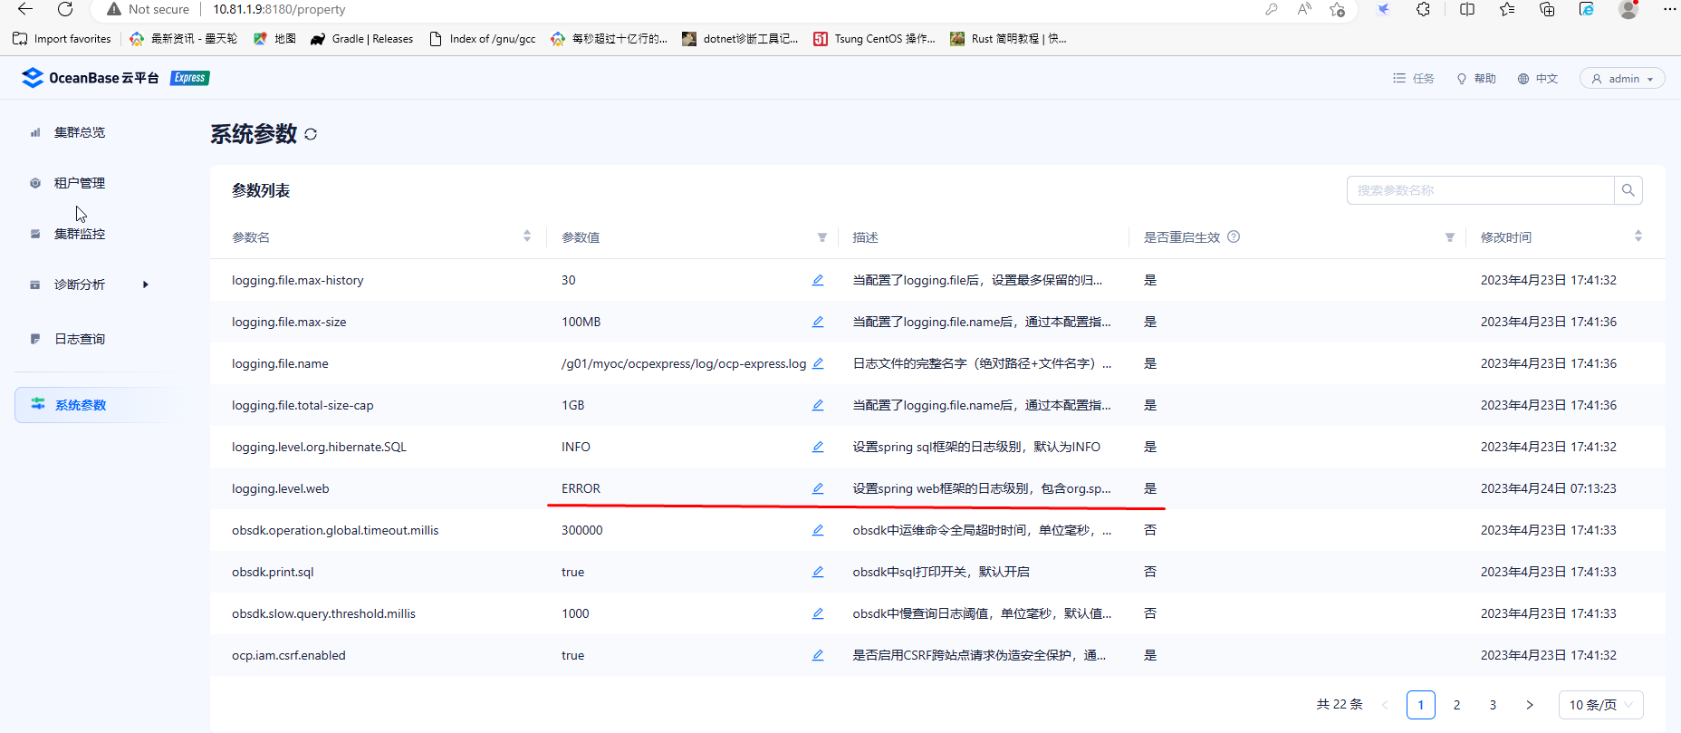Open the Tsung CentOS bookmark
Viewport: 1681px width, 733px height.
(874, 39)
